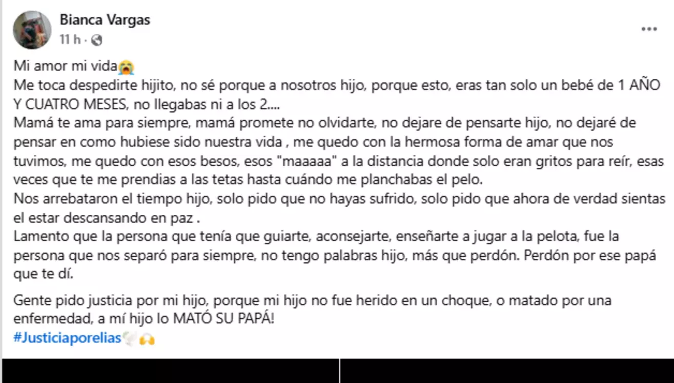Open Bianca Vargas's profile picture avatar
This screenshot has width=674, height=383.
point(32,30)
